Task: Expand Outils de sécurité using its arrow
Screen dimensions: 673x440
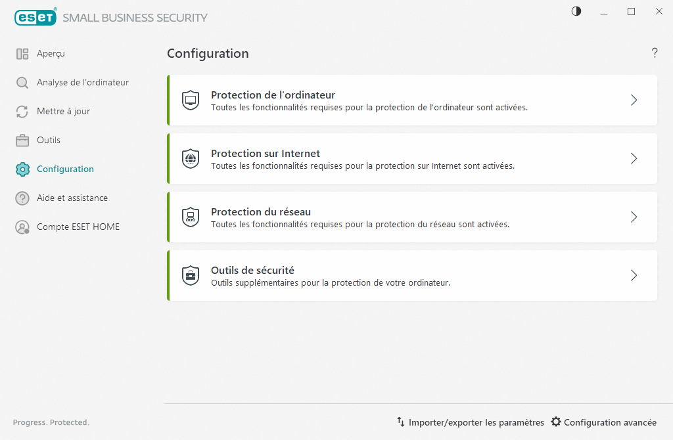Action: click(634, 276)
